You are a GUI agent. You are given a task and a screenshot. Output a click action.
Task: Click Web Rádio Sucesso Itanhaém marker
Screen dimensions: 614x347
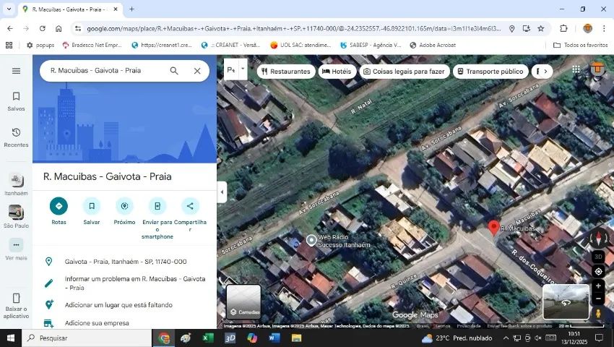click(x=311, y=240)
